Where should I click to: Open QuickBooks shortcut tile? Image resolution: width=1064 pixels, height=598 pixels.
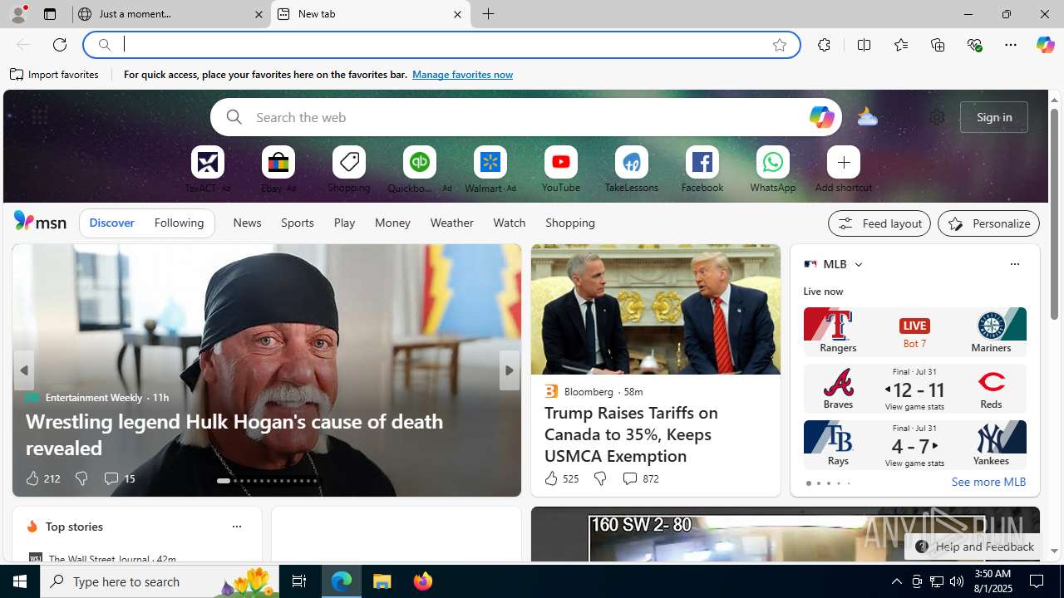[420, 169]
